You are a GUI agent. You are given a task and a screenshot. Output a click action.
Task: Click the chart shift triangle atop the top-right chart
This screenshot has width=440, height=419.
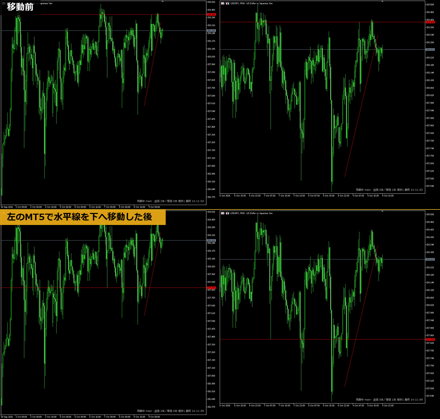coord(382,2)
